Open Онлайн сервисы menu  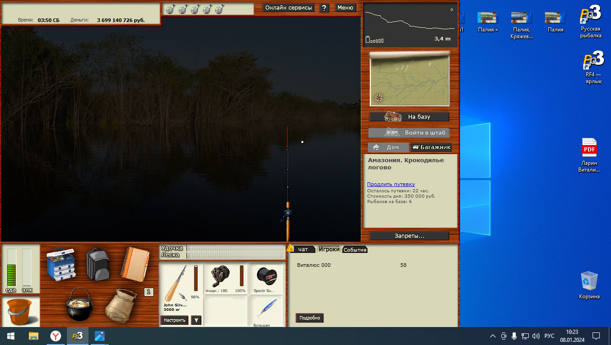coord(288,8)
